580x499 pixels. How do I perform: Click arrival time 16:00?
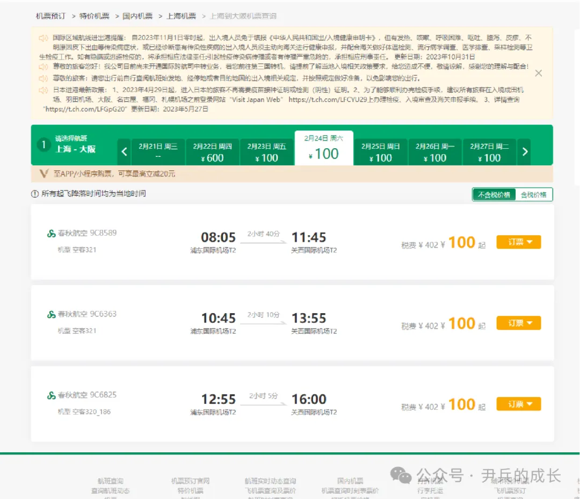coord(309,399)
